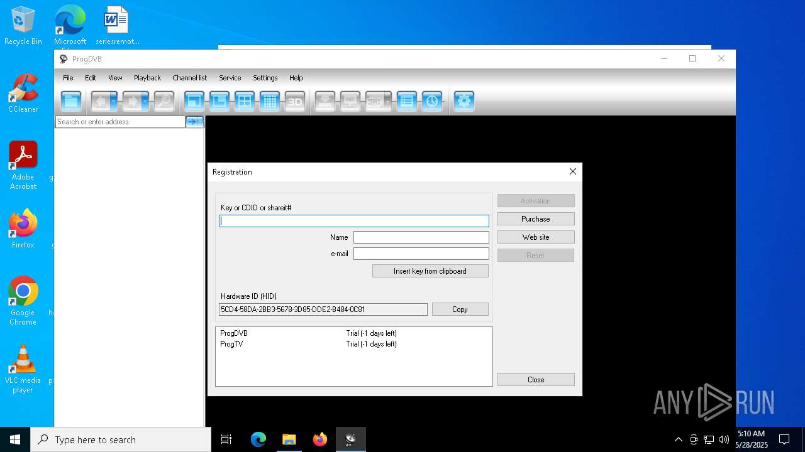Select the fullscreen view toolbar icon
Viewport: 805px width, 452px height.
pos(194,101)
